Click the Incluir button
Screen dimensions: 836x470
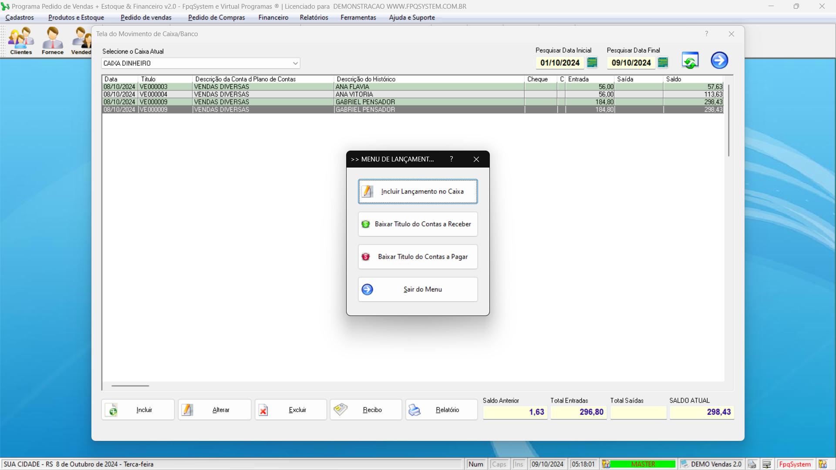138,410
